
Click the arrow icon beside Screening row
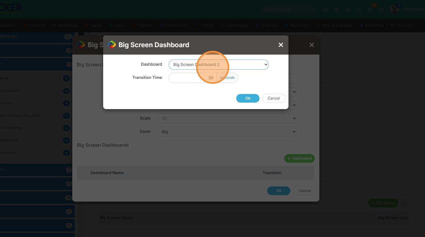pyautogui.click(x=66, y=128)
